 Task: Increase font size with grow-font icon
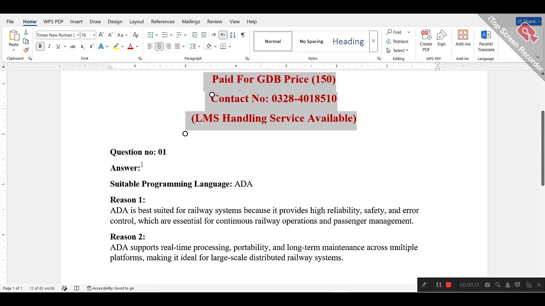coord(101,35)
